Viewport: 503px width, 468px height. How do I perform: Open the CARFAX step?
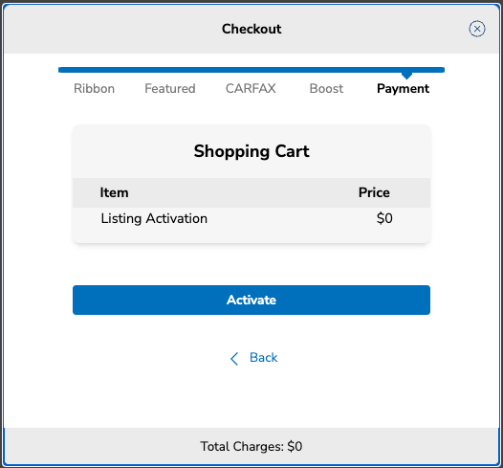[251, 89]
